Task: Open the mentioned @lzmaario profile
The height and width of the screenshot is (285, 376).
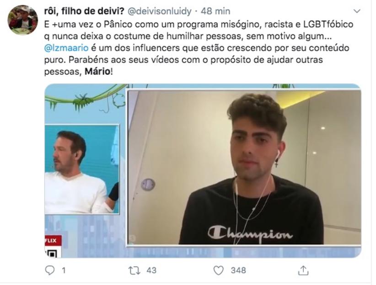Action: (x=66, y=48)
